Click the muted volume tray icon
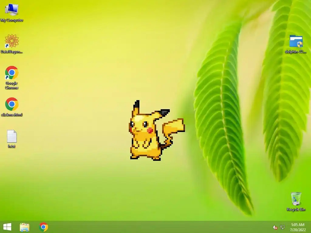Image resolution: width=311 pixels, height=233 pixels. 275,227
